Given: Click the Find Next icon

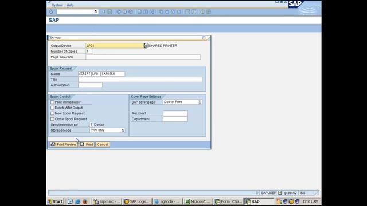Looking at the screenshot, I should (x=152, y=11).
